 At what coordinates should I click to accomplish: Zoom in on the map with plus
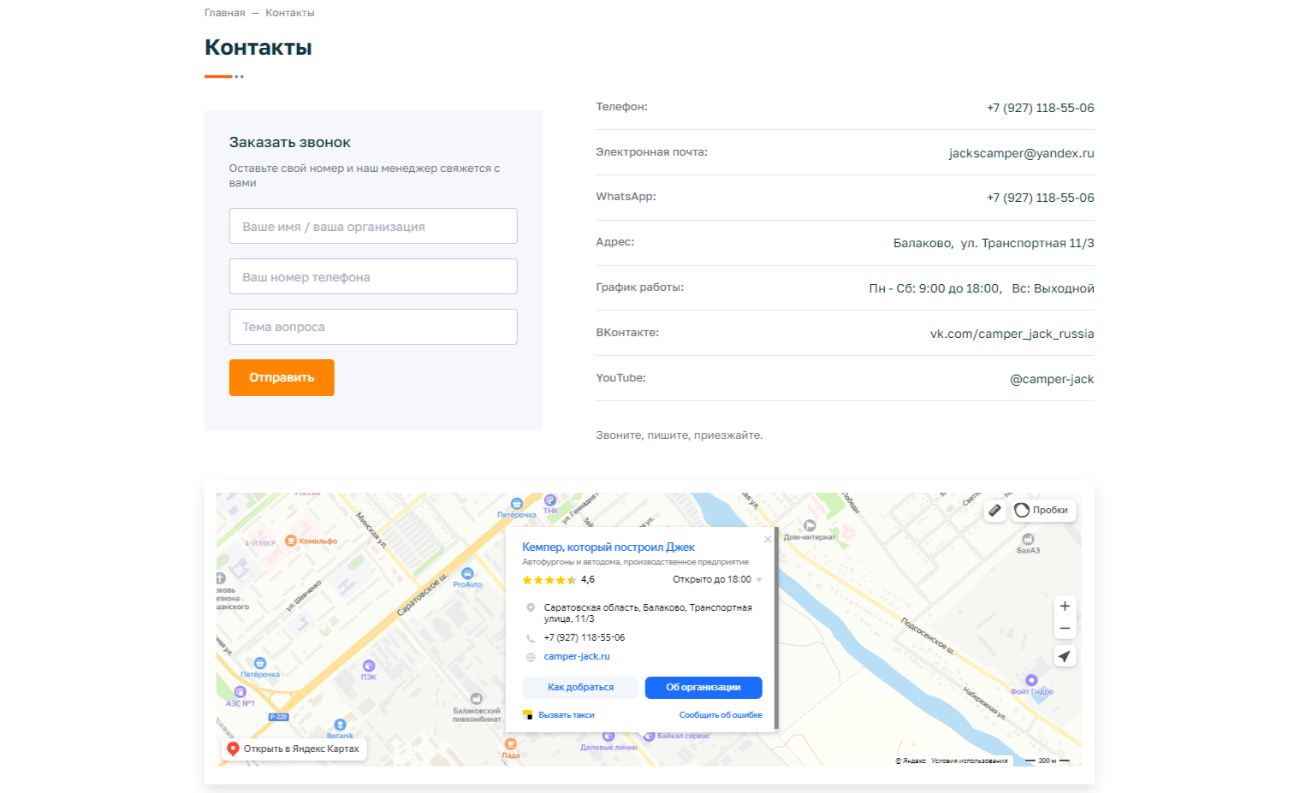[1065, 607]
